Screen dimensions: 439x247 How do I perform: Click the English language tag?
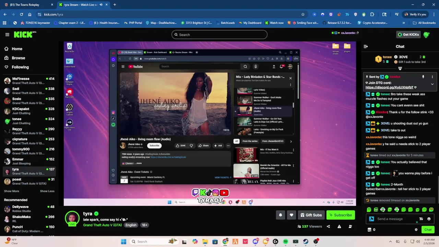pos(131,225)
